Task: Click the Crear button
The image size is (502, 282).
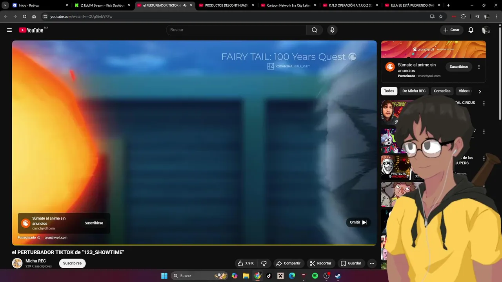Action: 451,30
